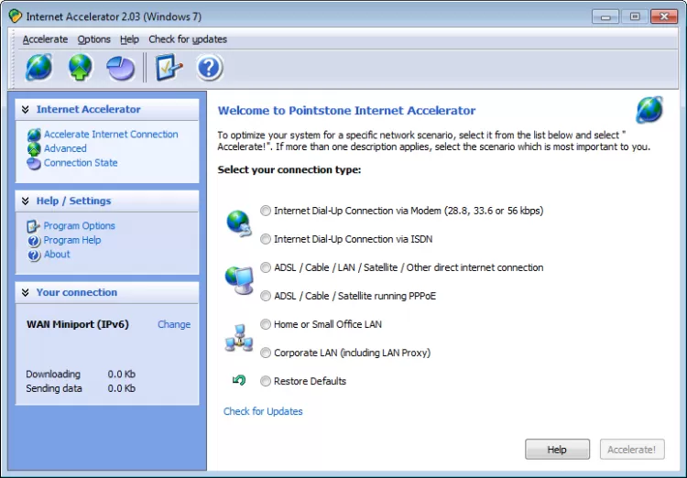Click the application icon in title bar
Viewport: 687px width, 478px height.
coord(16,16)
